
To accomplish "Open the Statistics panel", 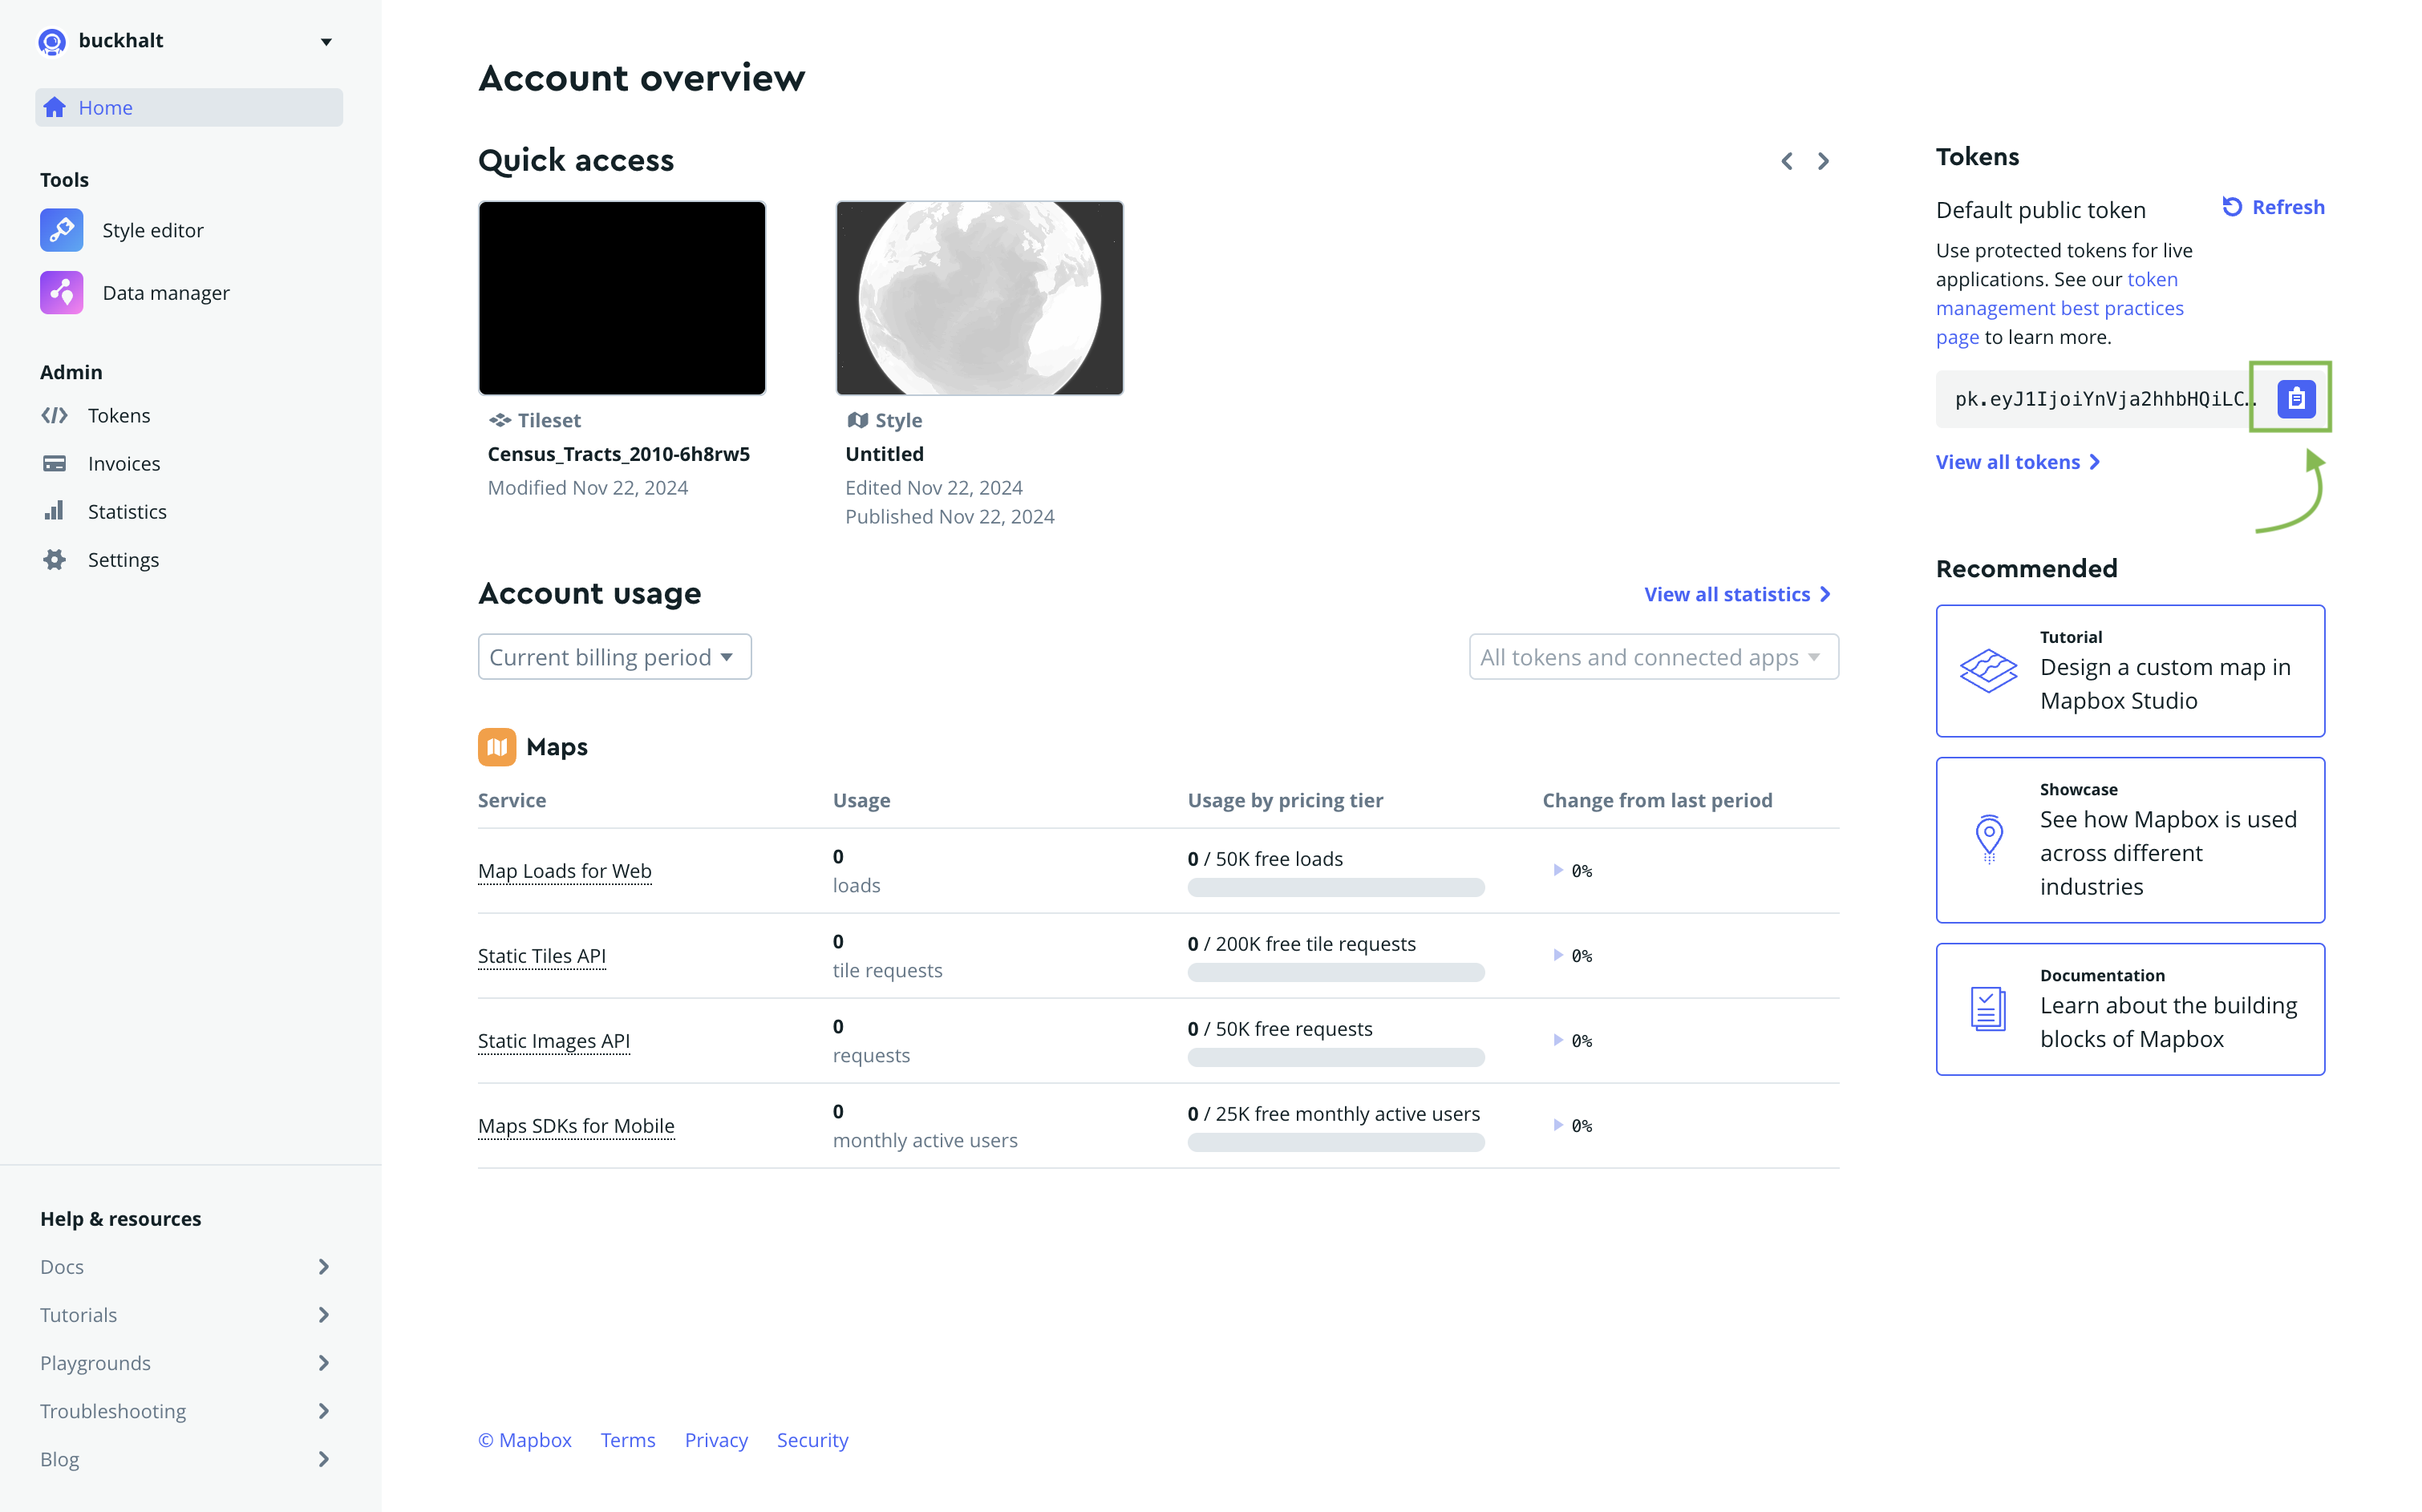I will click(127, 511).
